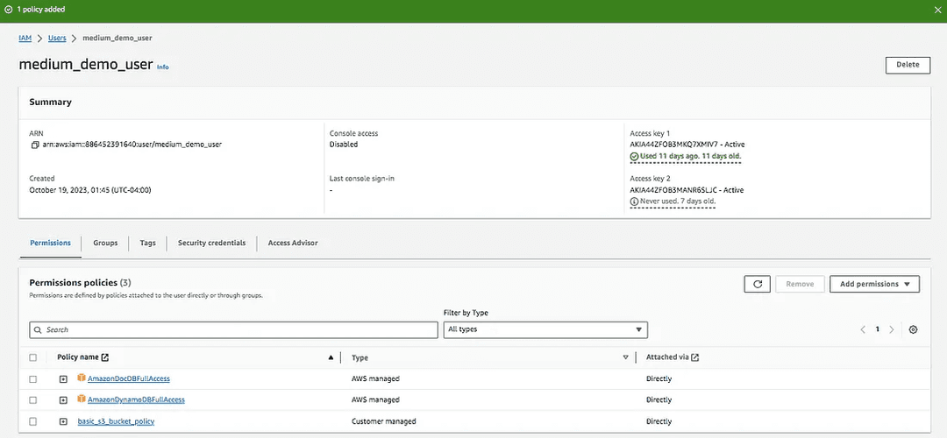This screenshot has height=438, width=947.
Task: Click the green check icon under Access key 1
Action: tap(634, 156)
